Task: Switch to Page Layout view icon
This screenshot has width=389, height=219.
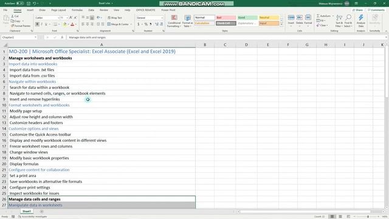Action: 340,217
